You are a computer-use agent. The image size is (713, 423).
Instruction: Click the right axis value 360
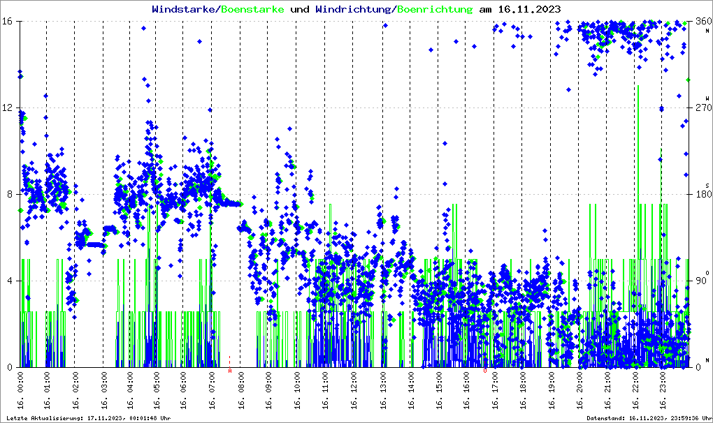pos(703,22)
